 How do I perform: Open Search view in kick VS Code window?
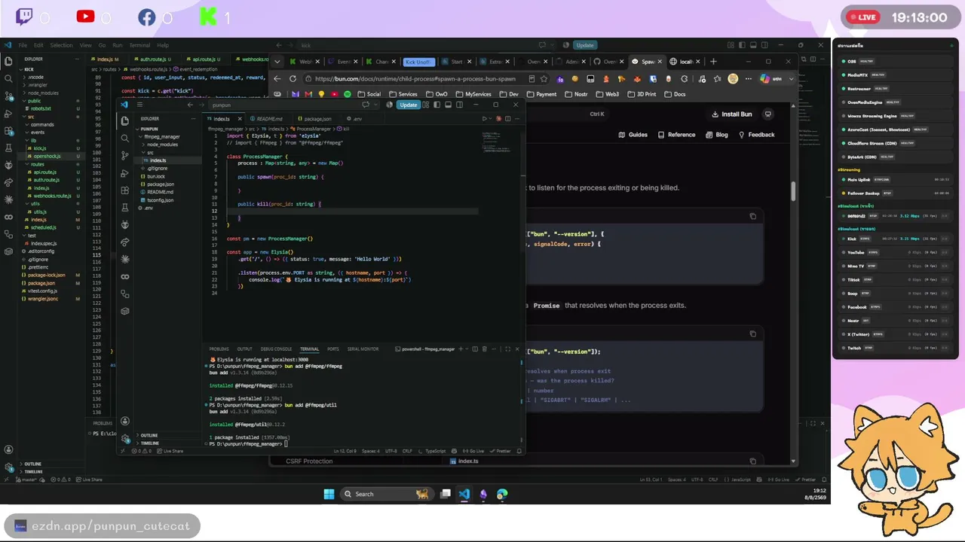click(9, 78)
